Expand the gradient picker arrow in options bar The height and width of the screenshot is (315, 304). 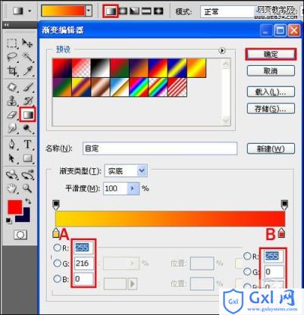89,11
